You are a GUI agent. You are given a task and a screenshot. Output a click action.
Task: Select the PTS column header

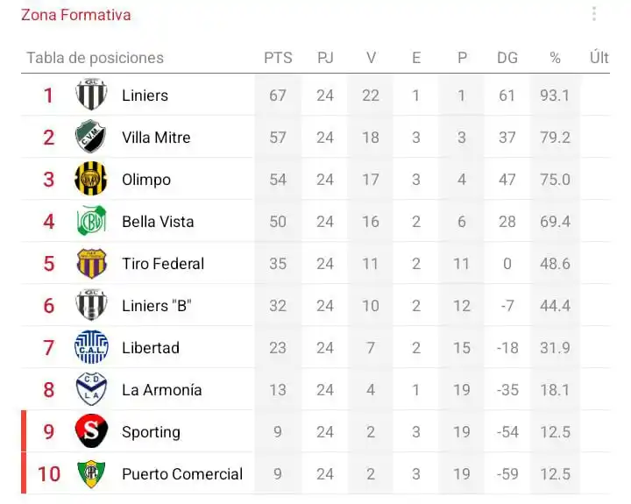tap(278, 58)
